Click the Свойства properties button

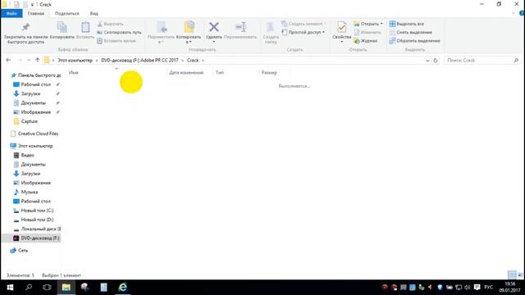click(341, 33)
